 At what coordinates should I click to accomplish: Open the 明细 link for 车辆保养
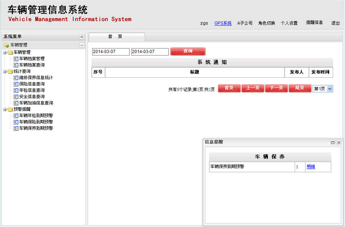tap(310, 167)
